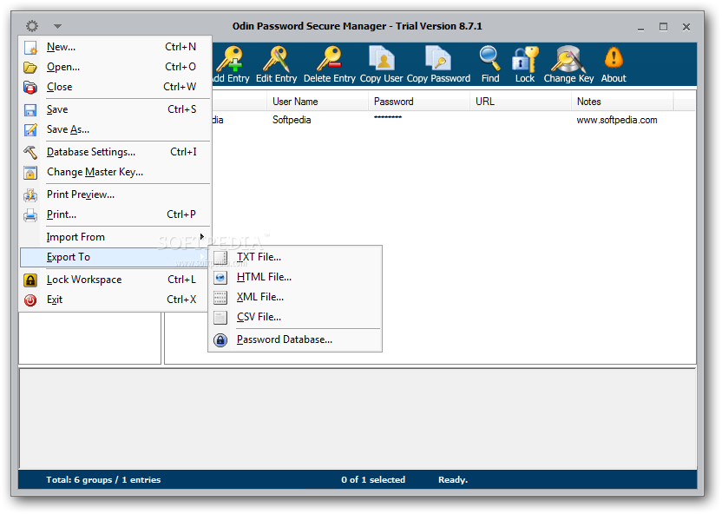Click the Password Database lock icon
The height and width of the screenshot is (514, 722).
point(220,340)
